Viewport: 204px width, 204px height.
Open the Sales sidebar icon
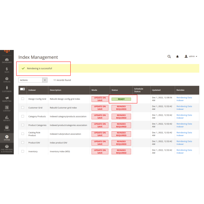coord(7,70)
